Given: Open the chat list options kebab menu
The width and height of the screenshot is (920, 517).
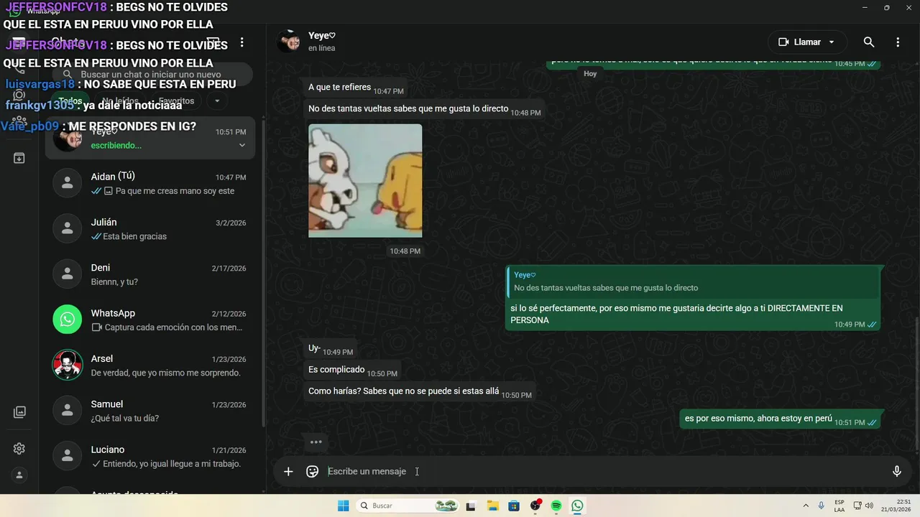Looking at the screenshot, I should pos(242,42).
